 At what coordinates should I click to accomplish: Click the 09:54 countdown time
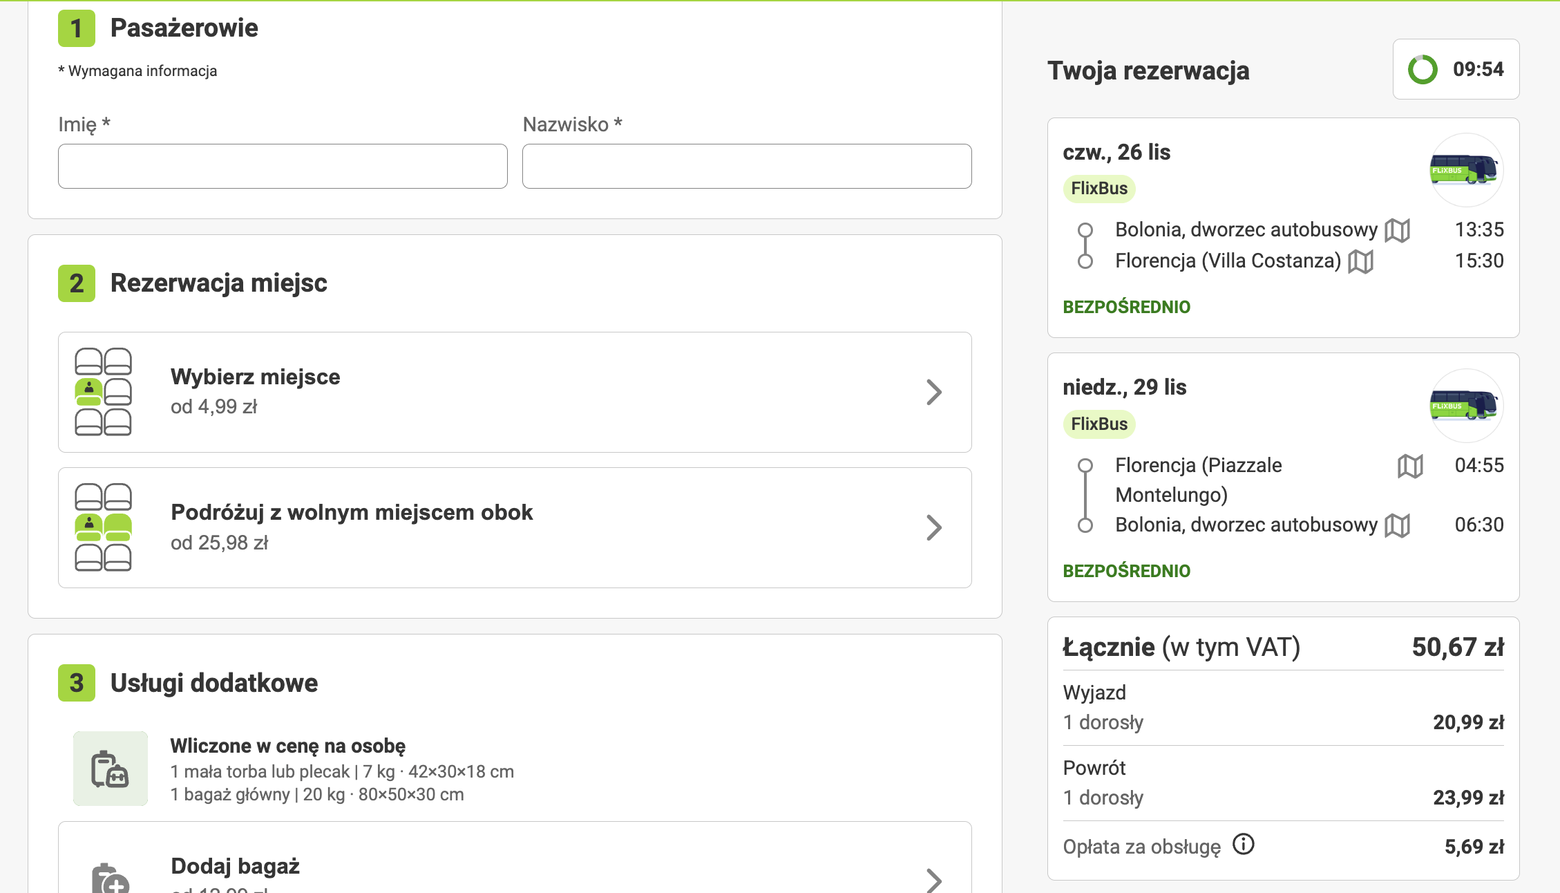pyautogui.click(x=1478, y=69)
